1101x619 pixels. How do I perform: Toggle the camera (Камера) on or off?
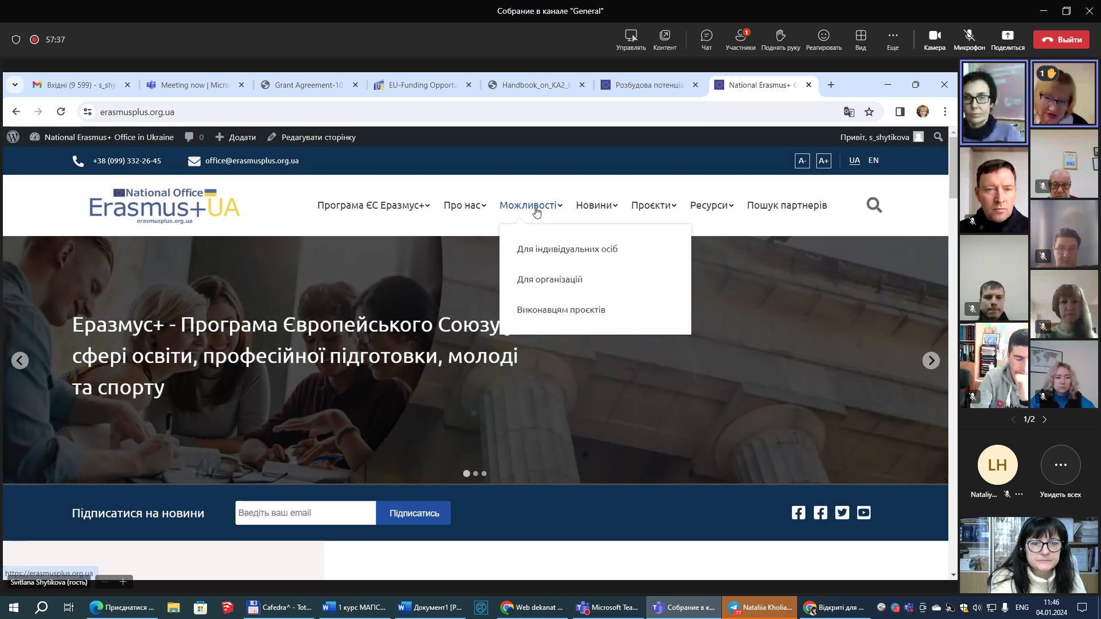coord(934,39)
